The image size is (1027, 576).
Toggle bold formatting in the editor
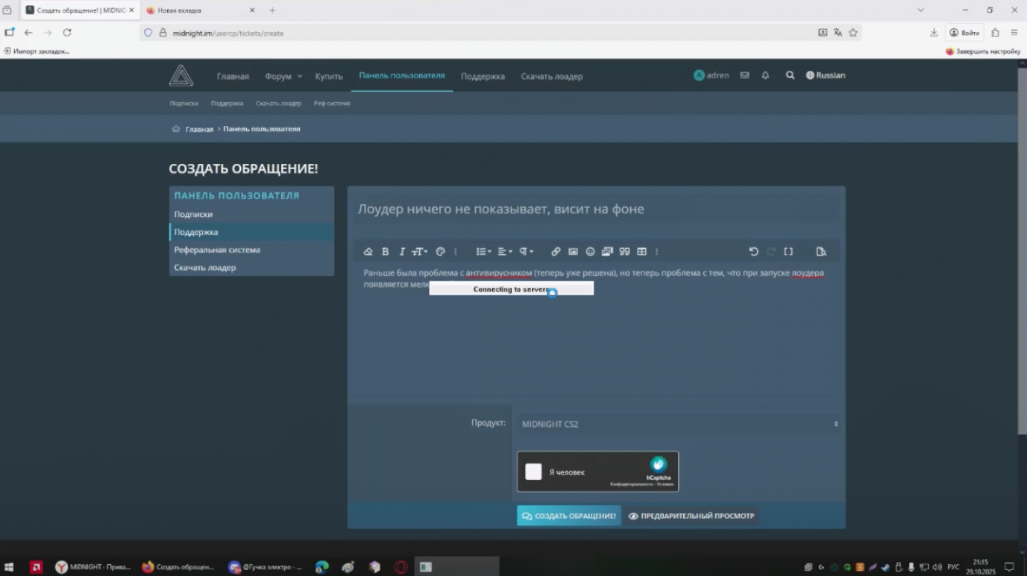(x=386, y=252)
